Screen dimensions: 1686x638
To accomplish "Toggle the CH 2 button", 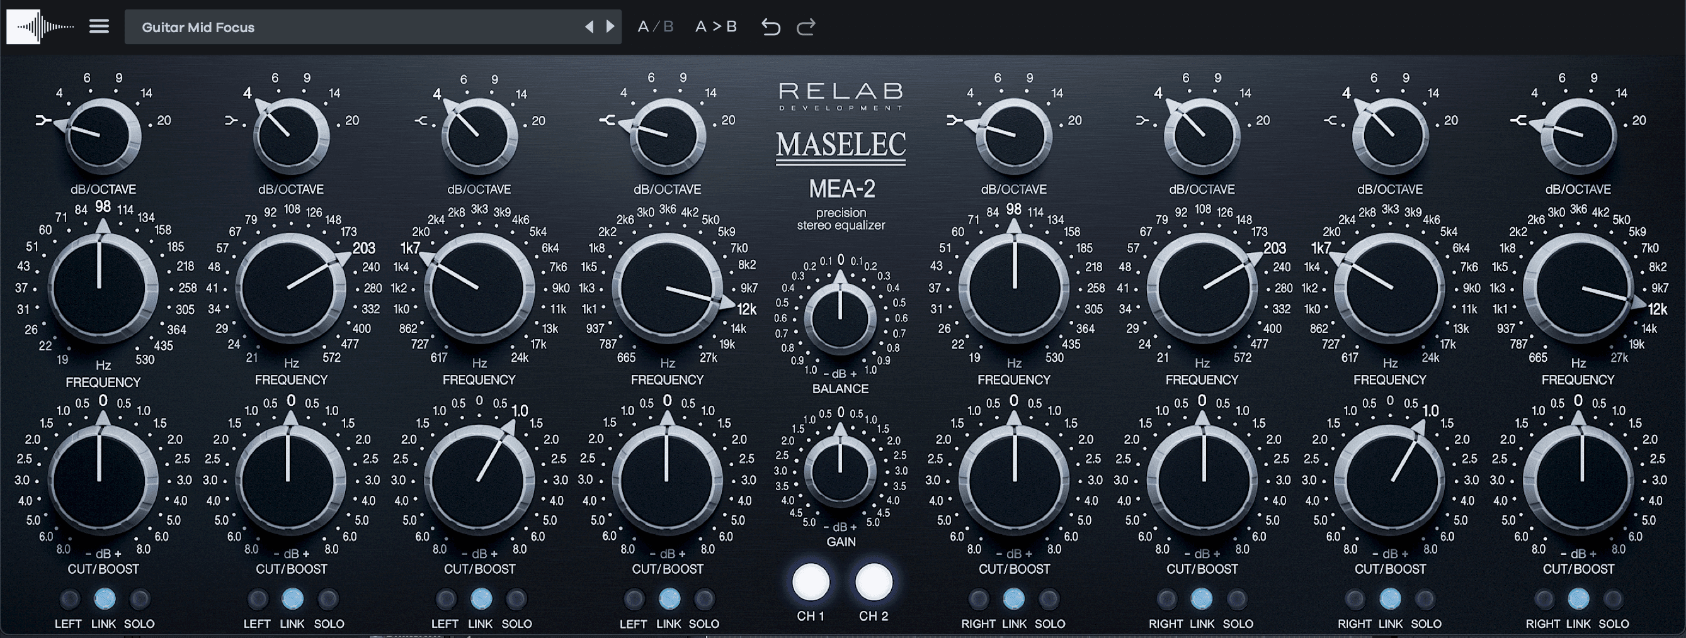I will pos(874,582).
